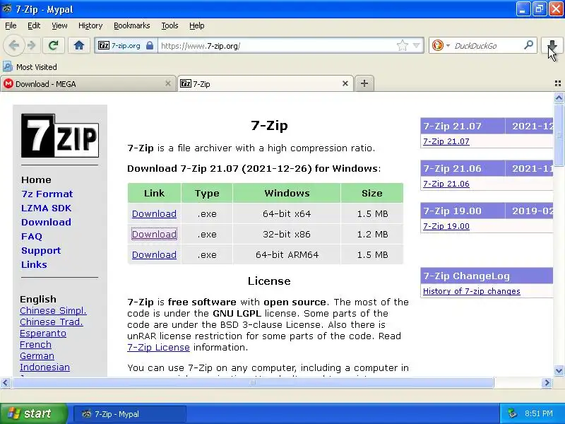Screen dimensions: 565x424
Task: Open the 7-Zip 21.07 news link
Action: pyautogui.click(x=446, y=141)
